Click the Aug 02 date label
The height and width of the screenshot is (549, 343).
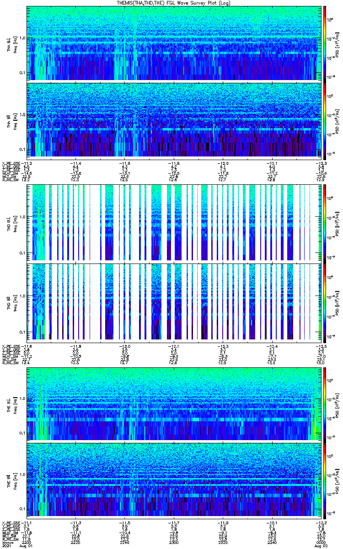pyautogui.click(x=322, y=547)
